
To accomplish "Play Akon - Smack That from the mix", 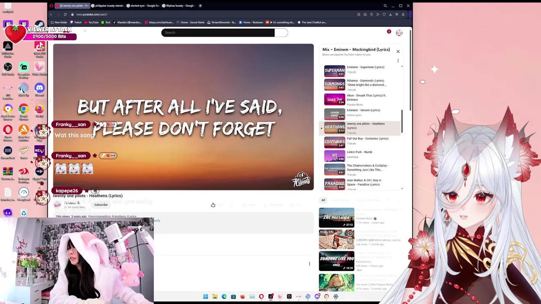I will pyautogui.click(x=359, y=99).
